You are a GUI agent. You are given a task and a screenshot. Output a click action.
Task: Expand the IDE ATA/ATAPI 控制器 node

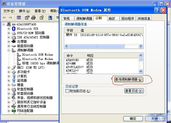(x=9, y=37)
